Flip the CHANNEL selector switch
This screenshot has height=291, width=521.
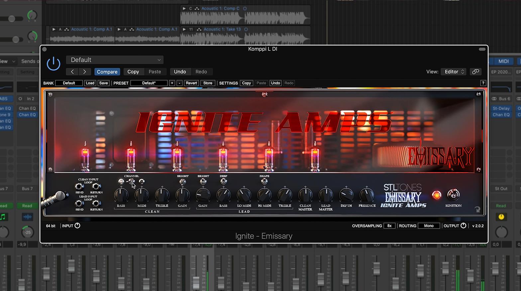tap(131, 181)
